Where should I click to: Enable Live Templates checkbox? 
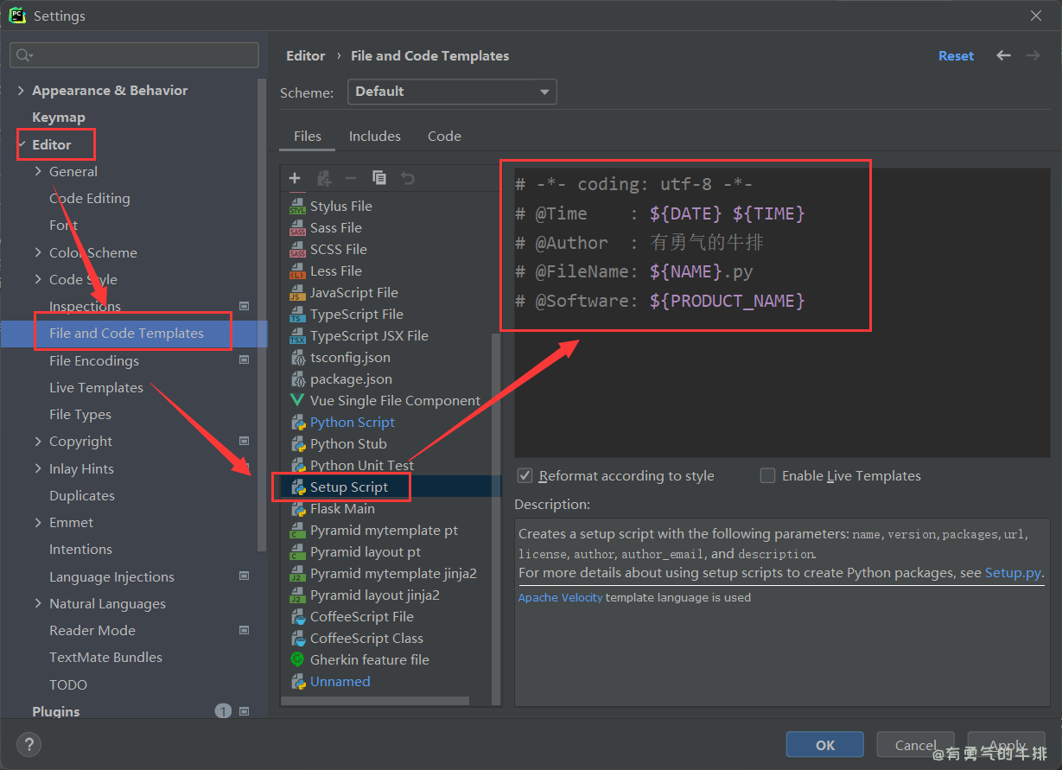(767, 476)
